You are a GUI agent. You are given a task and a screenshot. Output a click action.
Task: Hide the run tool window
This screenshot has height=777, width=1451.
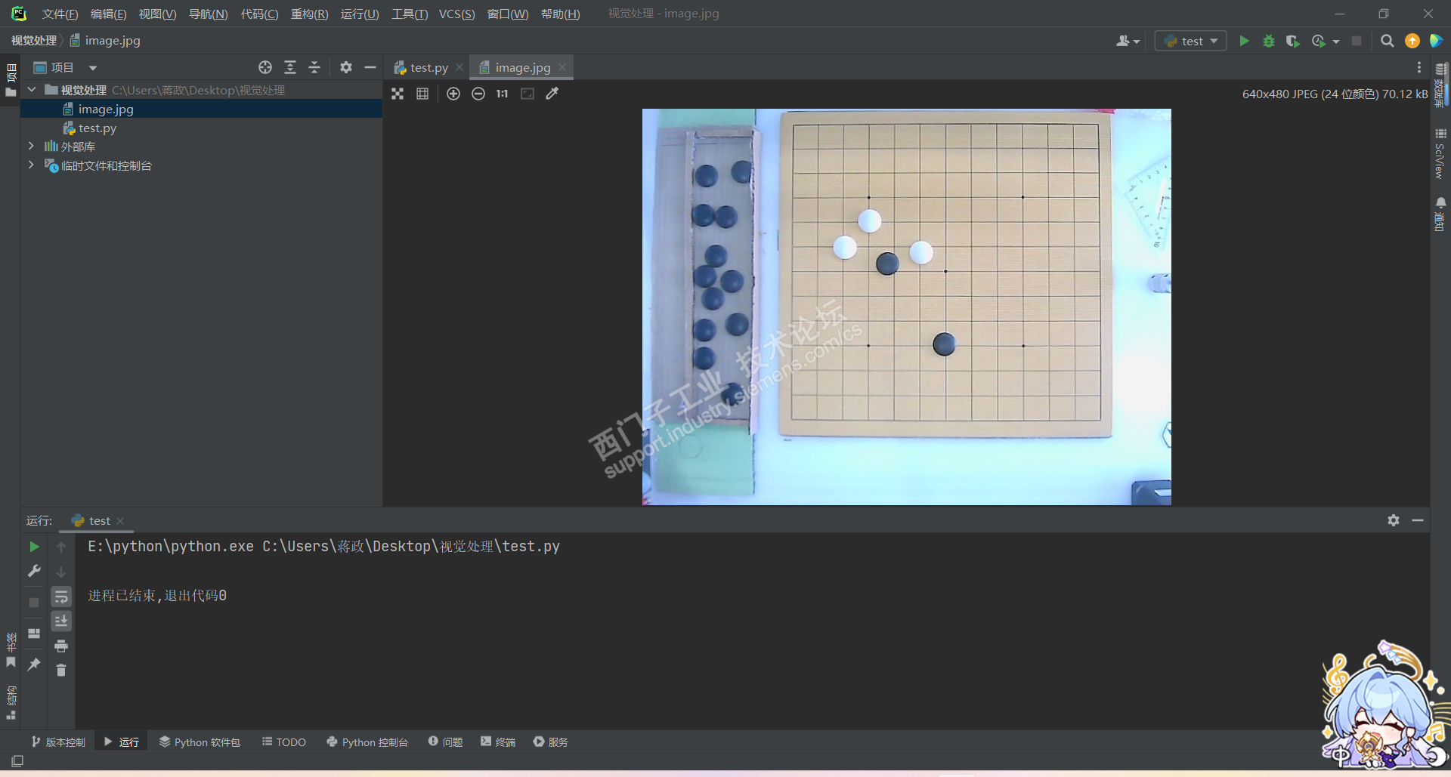1418,520
